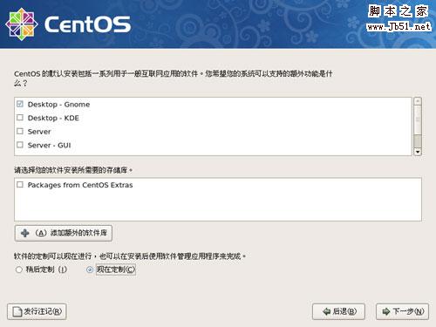Click the Desktop - KDE label text

point(53,118)
